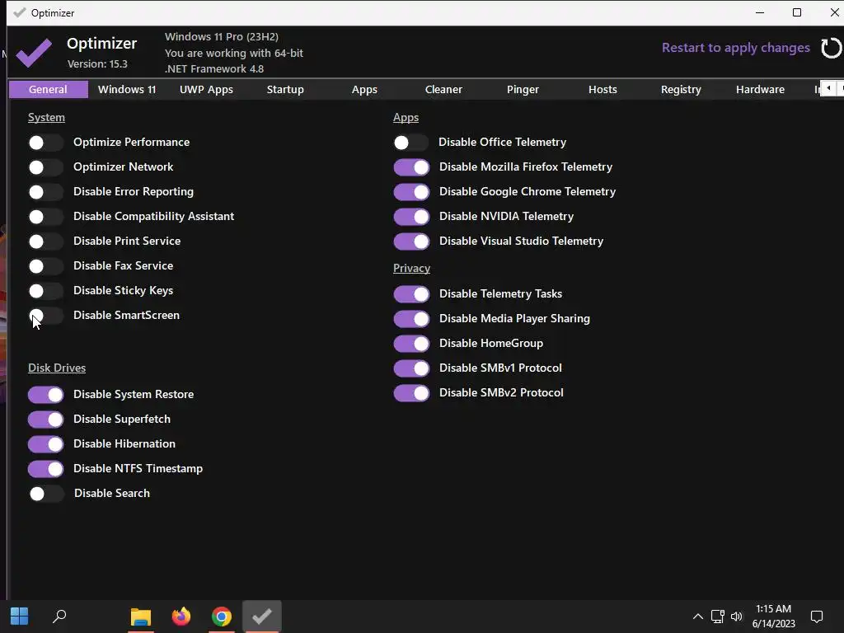Viewport: 844px width, 633px height.
Task: Turn off Disable System Restore
Action: pos(46,395)
